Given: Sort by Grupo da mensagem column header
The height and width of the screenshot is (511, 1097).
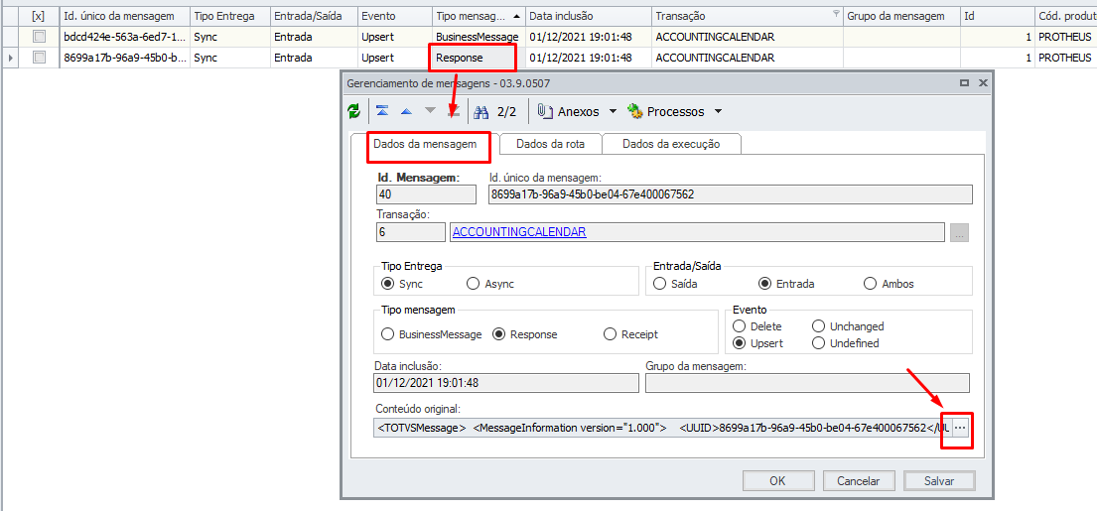Looking at the screenshot, I should 901,16.
